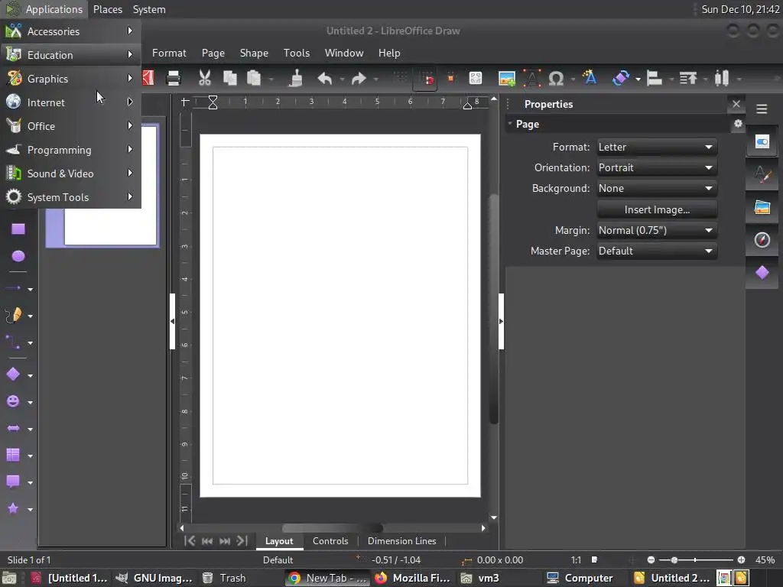Click the Print icon in toolbar
Image resolution: width=783 pixels, height=587 pixels.
point(174,79)
